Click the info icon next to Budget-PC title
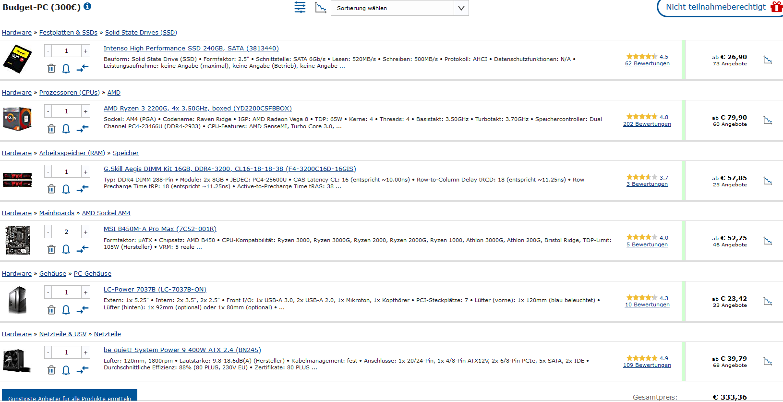Viewport: 783px width, 402px height. pyautogui.click(x=87, y=6)
